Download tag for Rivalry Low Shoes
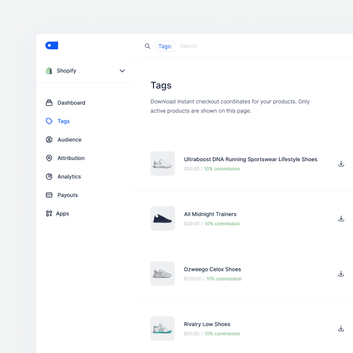Viewport: 353px width, 353px height. [x=341, y=328]
